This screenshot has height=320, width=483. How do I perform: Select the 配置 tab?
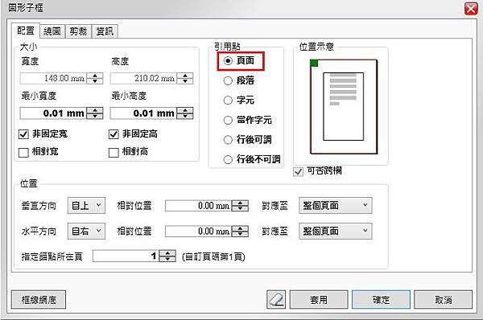coord(26,31)
